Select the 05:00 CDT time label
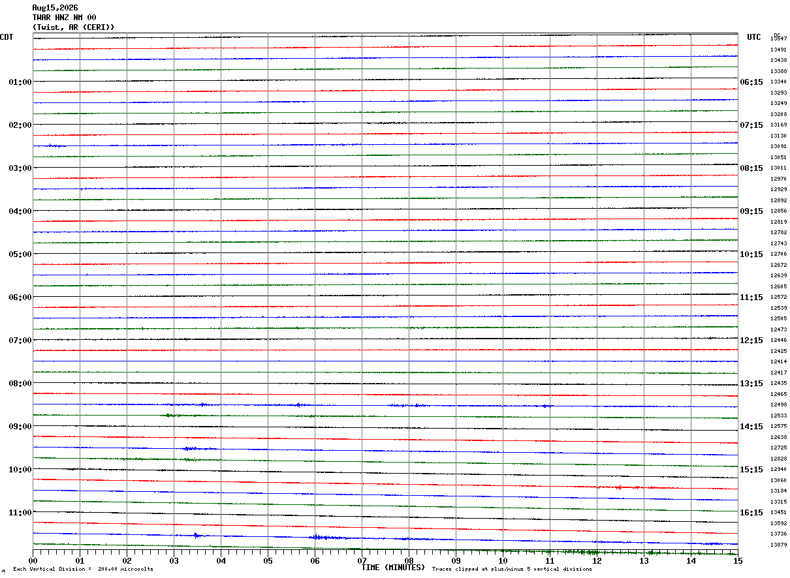The width and height of the screenshot is (790, 578). point(20,254)
